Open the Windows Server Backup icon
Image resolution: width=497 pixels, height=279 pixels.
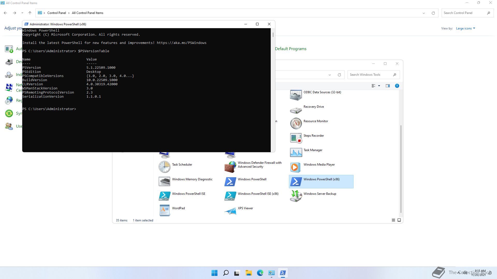click(296, 196)
